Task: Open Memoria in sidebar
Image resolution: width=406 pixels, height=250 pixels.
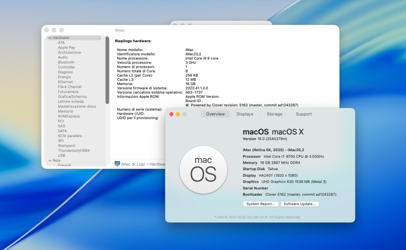Action: click(x=65, y=111)
